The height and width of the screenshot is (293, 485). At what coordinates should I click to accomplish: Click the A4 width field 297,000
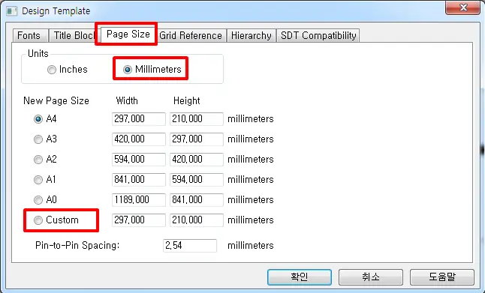tap(139, 119)
